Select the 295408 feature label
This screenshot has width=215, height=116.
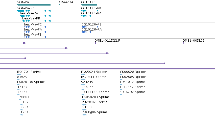tap(27, 107)
